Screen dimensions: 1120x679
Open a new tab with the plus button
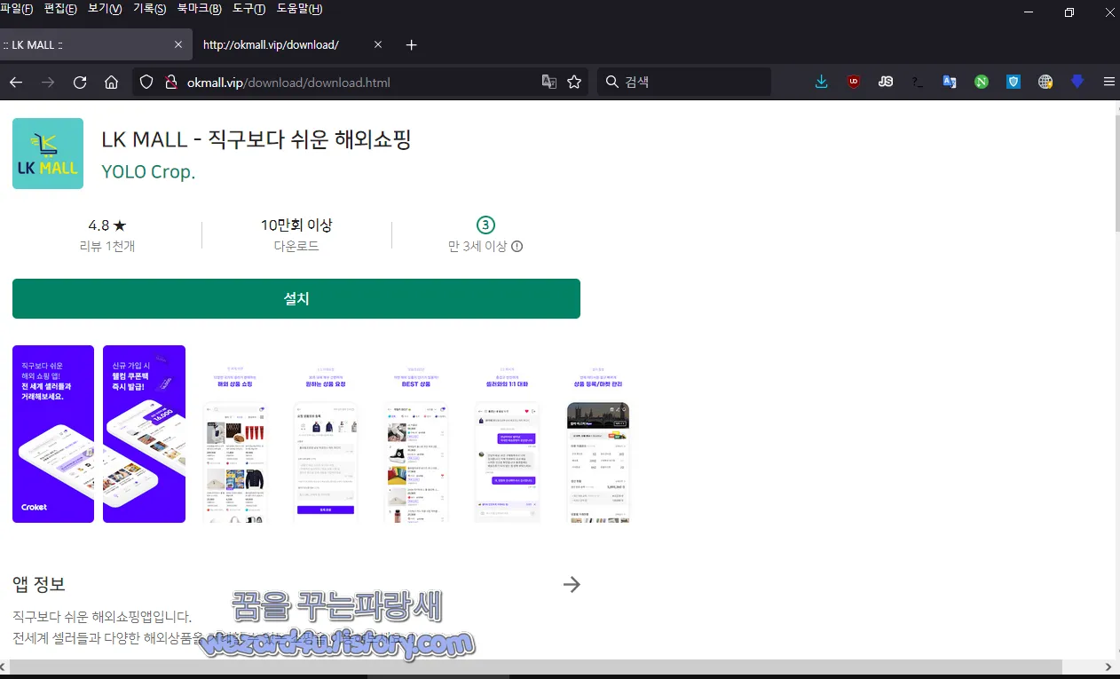tap(411, 44)
